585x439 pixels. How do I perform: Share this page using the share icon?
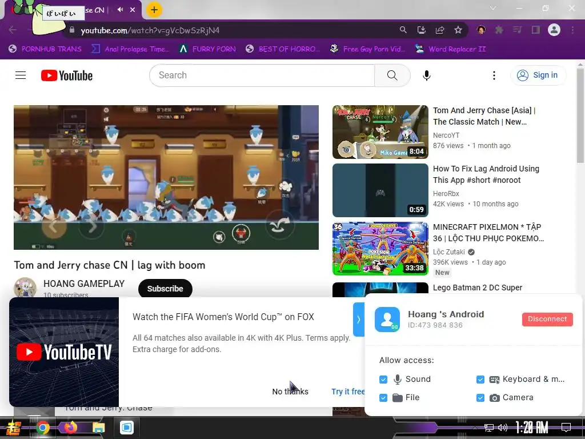click(x=440, y=30)
